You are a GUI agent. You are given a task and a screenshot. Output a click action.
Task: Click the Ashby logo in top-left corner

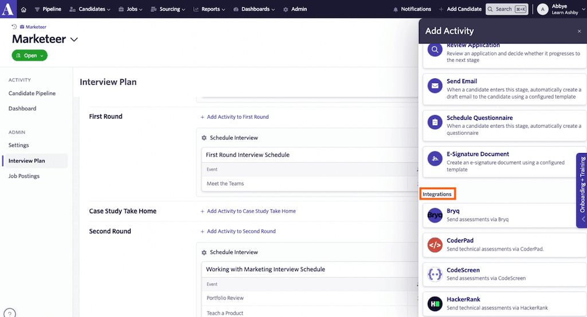tap(8, 9)
